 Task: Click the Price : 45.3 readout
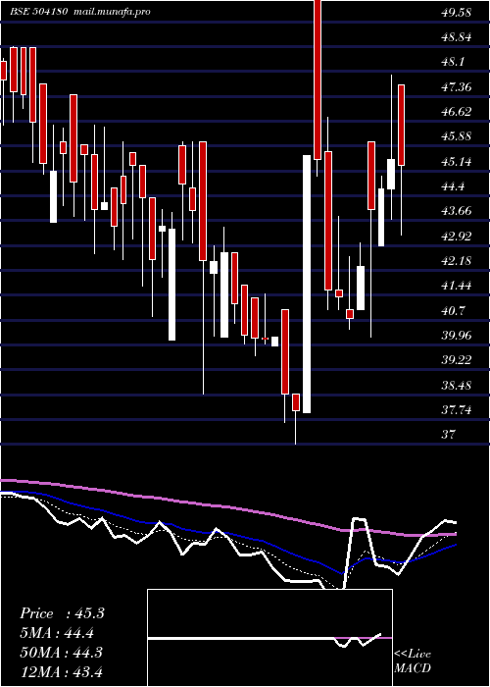coord(62,613)
